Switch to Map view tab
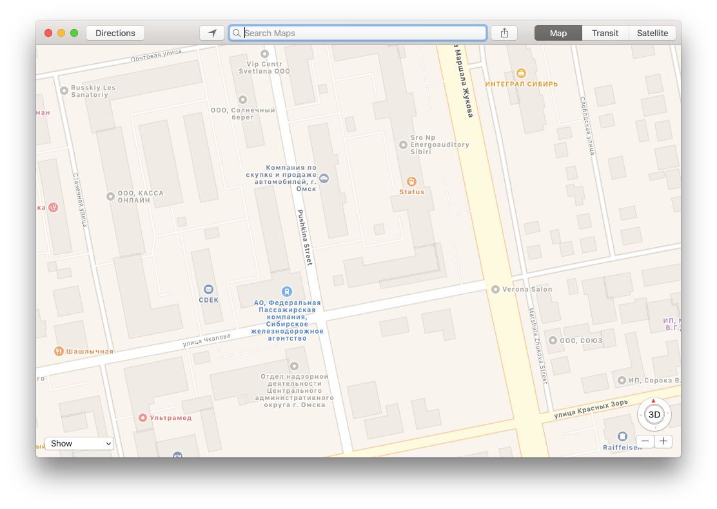 click(558, 33)
